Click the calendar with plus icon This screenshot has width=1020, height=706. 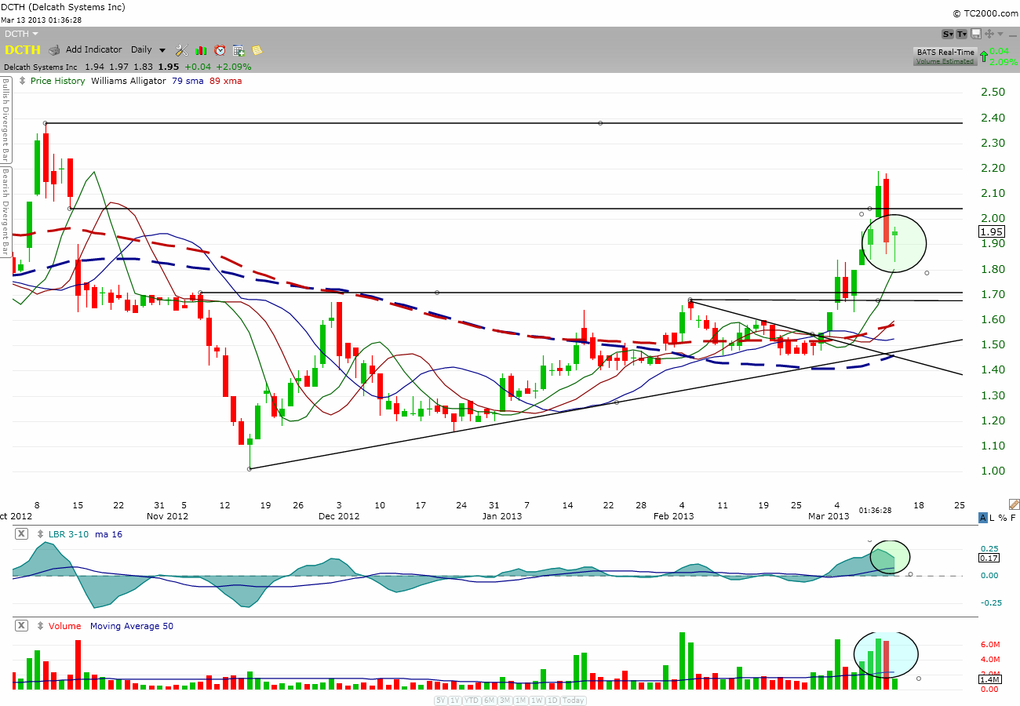(239, 50)
